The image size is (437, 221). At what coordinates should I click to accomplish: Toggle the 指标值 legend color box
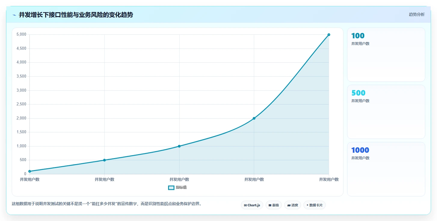(171, 188)
